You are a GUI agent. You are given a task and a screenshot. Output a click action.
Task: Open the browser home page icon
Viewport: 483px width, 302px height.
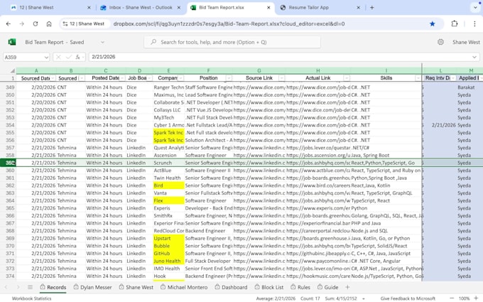(49, 23)
